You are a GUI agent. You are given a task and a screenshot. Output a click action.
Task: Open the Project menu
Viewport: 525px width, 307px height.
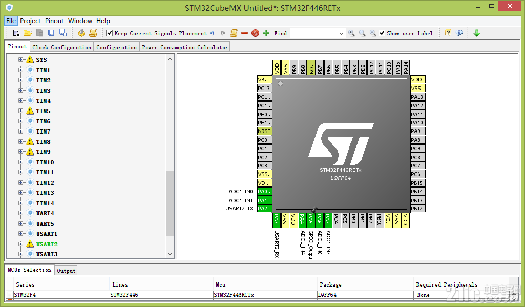pyautogui.click(x=30, y=21)
